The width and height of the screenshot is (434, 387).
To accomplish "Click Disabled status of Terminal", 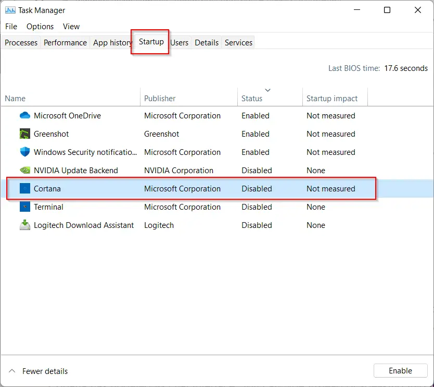I will pos(257,207).
